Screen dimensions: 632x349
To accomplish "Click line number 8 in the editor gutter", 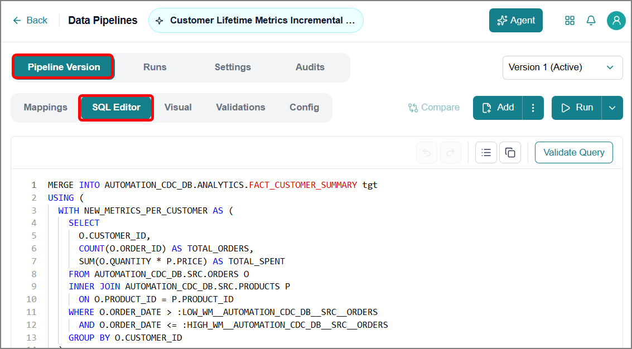I will pos(34,274).
